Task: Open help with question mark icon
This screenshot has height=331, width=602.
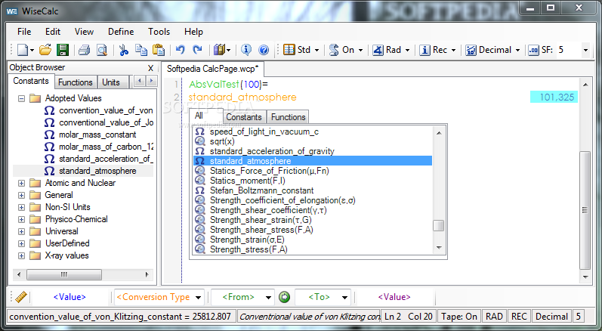Action: 264,50
